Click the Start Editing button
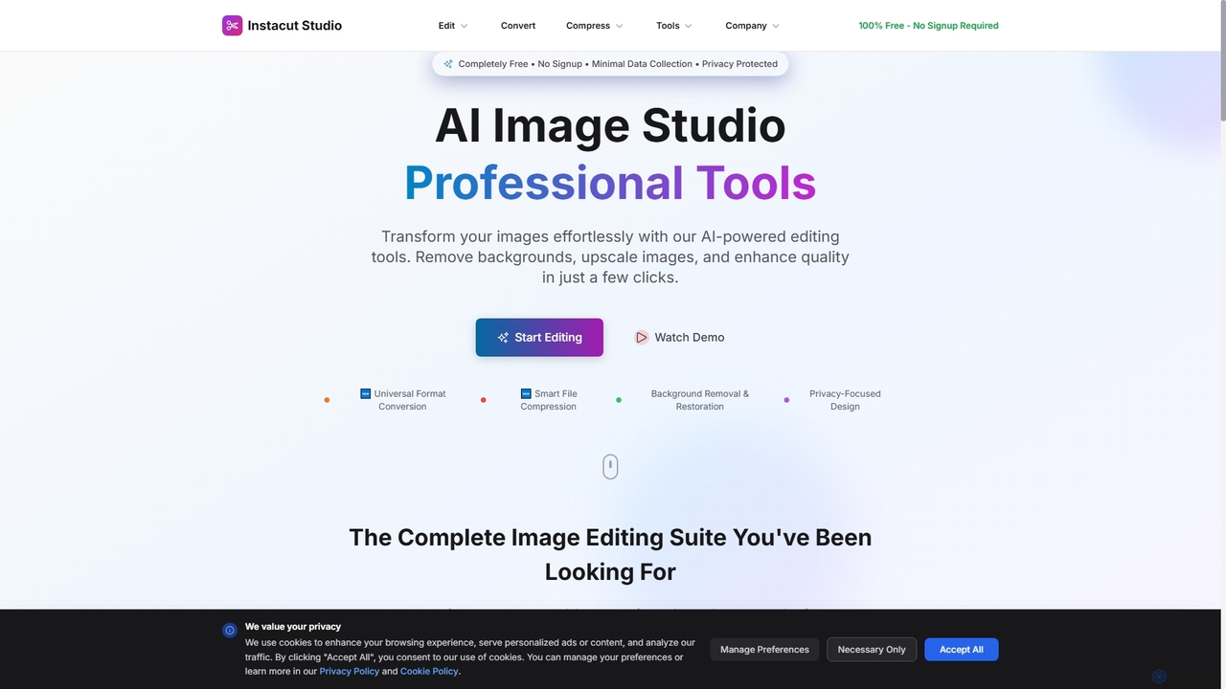 (x=539, y=338)
